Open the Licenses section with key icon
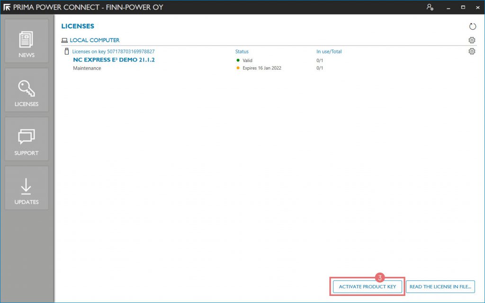The height and width of the screenshot is (303, 485). [27, 90]
